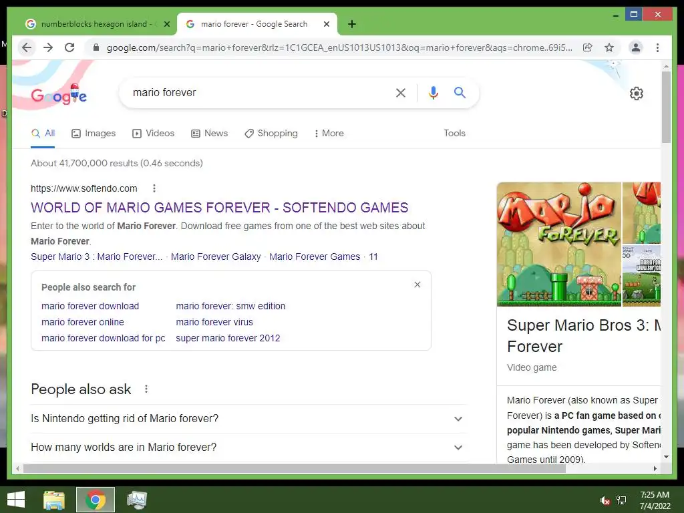
Task: Open the Chrome profile avatar
Action: tap(636, 47)
